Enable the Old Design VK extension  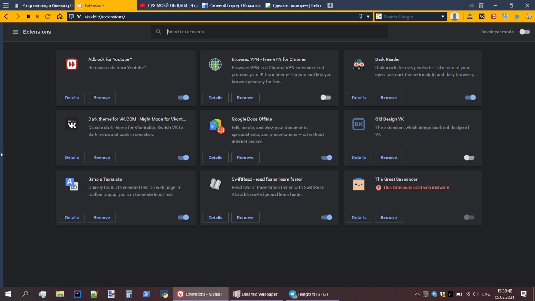[469, 158]
